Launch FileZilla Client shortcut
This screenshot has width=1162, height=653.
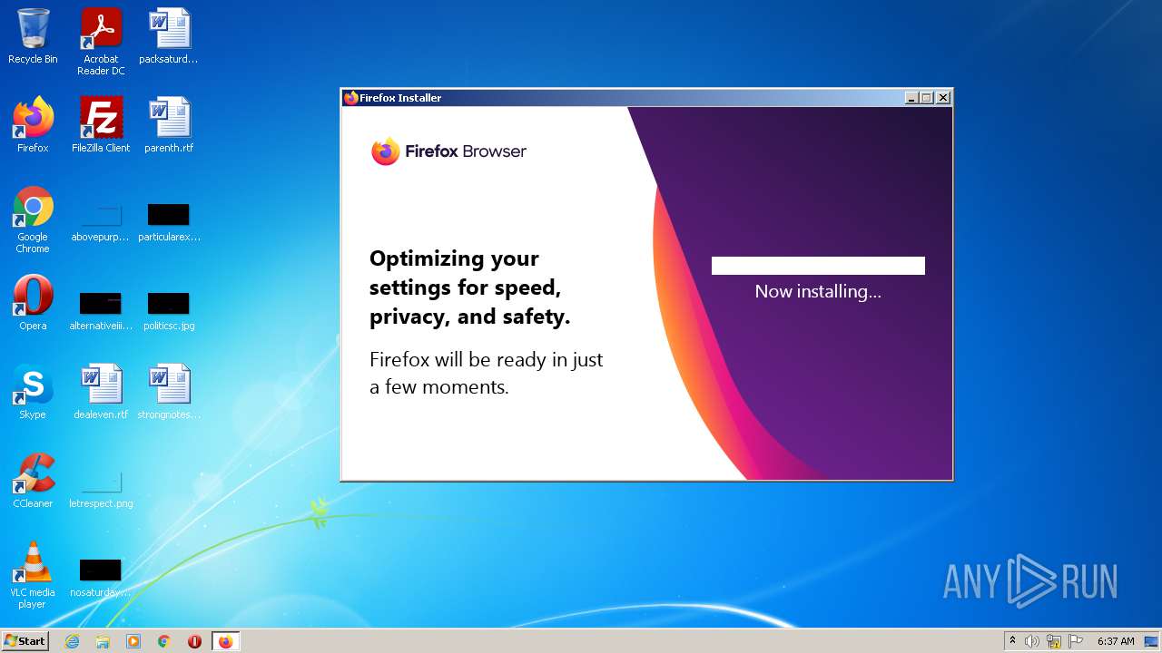[x=101, y=125]
